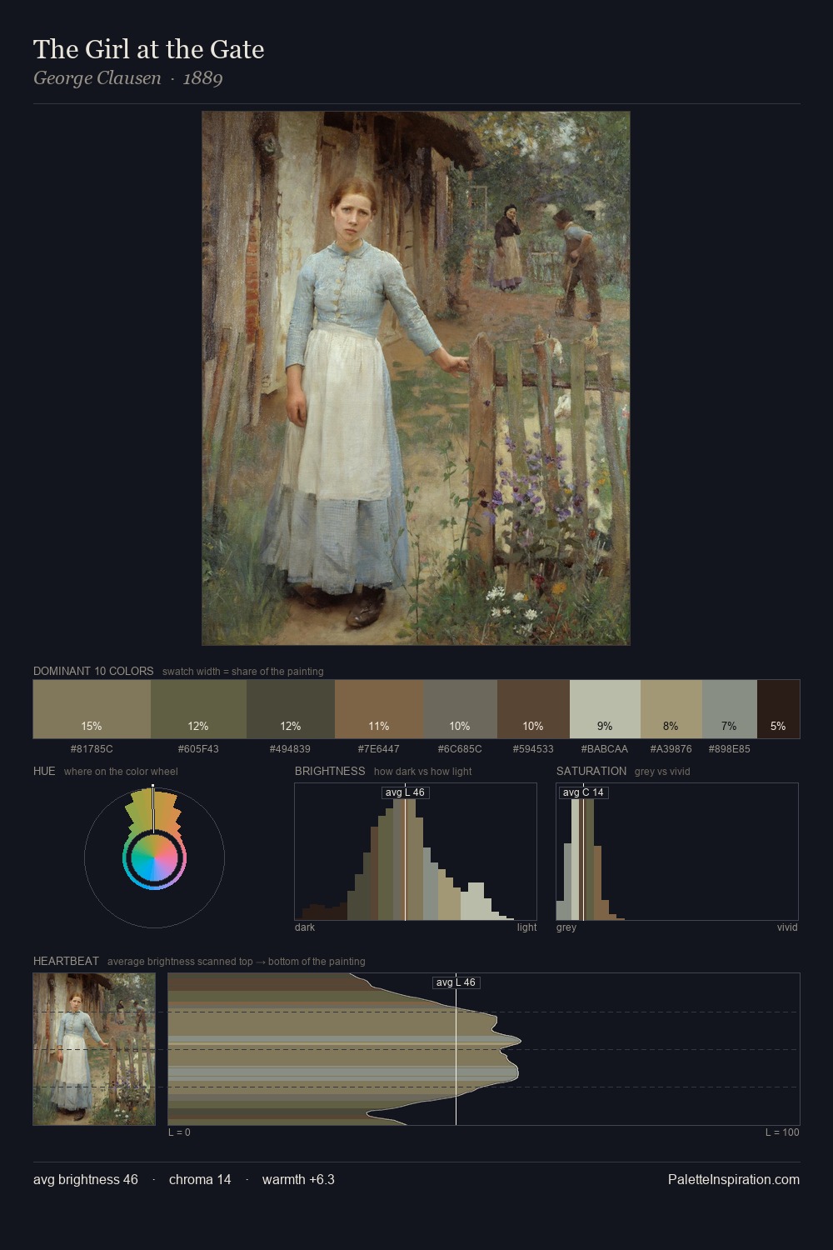The width and height of the screenshot is (833, 1250).
Task: Click the hex code text '#7E6447'
Action: click(x=378, y=749)
